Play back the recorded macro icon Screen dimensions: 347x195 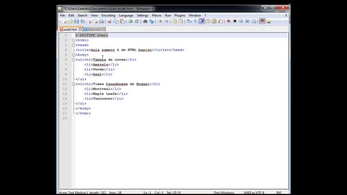pyautogui.click(x=241, y=21)
